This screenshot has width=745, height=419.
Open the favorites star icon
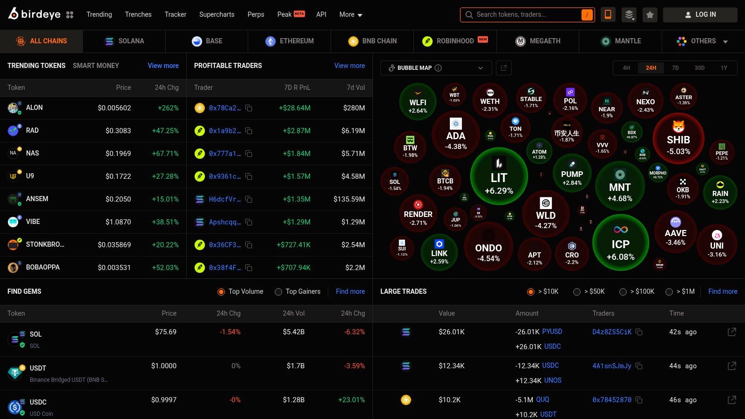coord(650,15)
